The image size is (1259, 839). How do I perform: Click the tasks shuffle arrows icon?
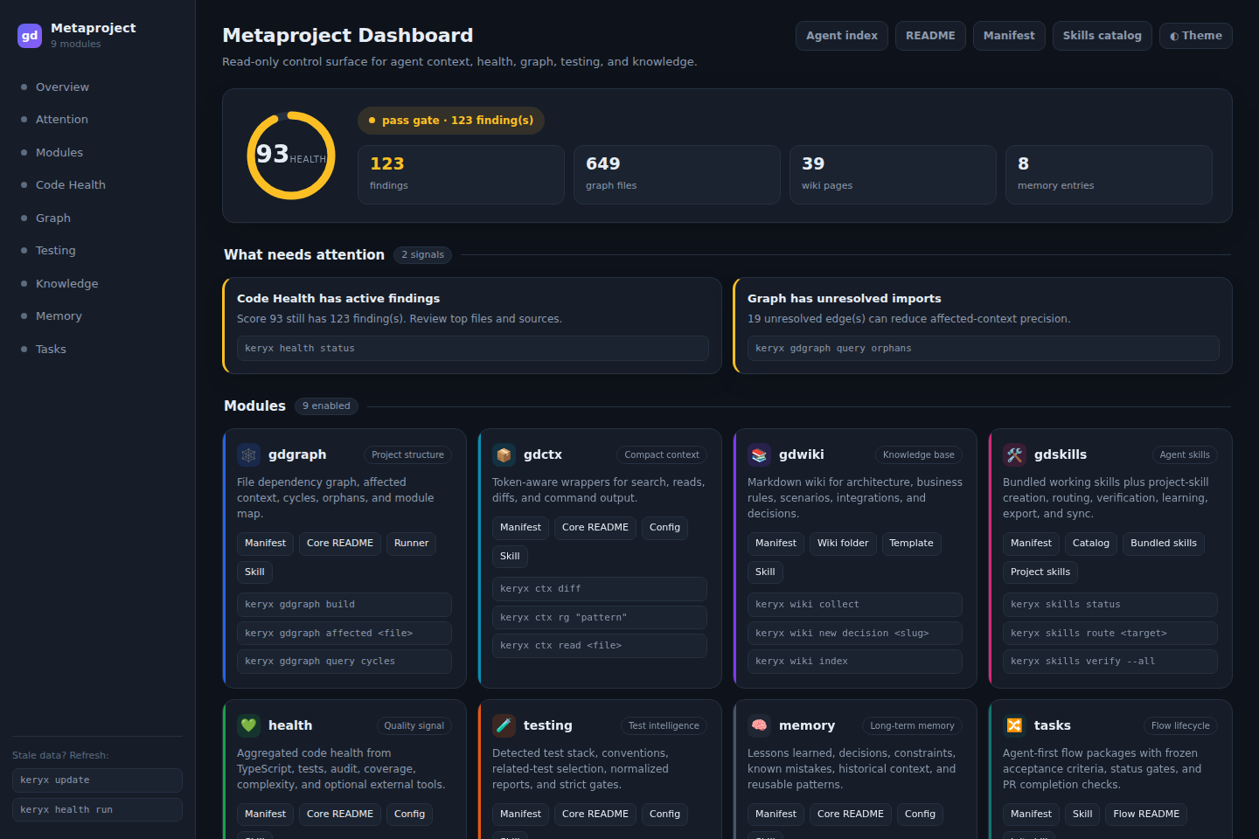1015,726
